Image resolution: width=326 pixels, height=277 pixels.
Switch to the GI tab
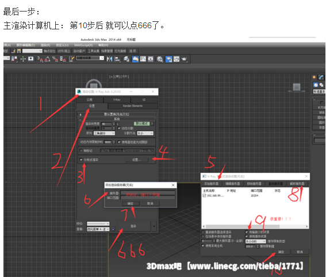[x=144, y=100]
